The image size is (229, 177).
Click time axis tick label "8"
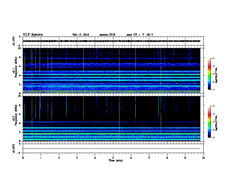click(167, 158)
